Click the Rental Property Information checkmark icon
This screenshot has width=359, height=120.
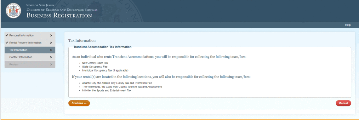7,43
